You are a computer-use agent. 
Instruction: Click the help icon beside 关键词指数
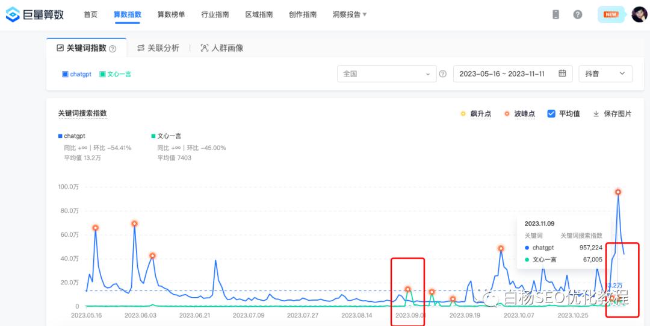coord(113,49)
